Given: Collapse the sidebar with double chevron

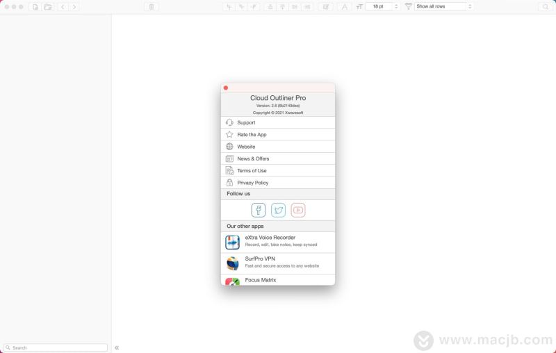Looking at the screenshot, I should [x=117, y=347].
